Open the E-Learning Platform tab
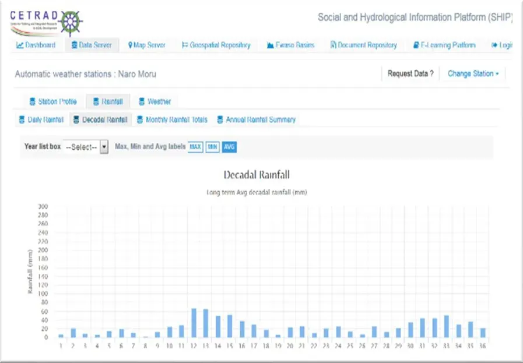The width and height of the screenshot is (523, 363). click(x=444, y=45)
